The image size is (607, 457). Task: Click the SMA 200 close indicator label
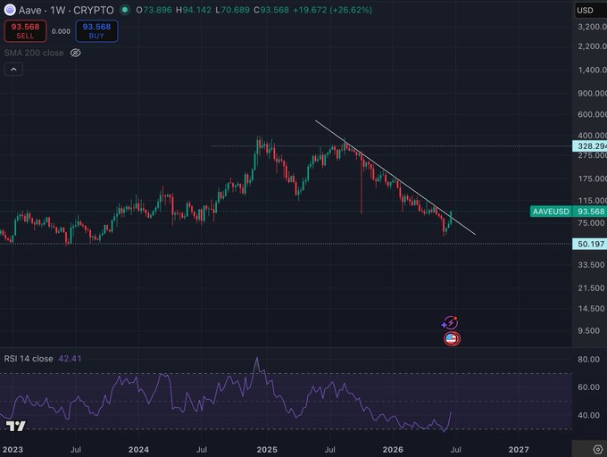[34, 53]
